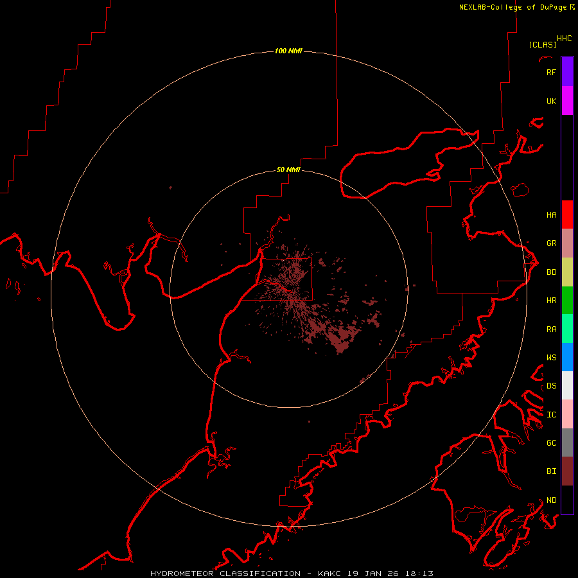Click the HA legend label
Image resolution: width=578 pixels, height=578 pixels.
click(551, 215)
